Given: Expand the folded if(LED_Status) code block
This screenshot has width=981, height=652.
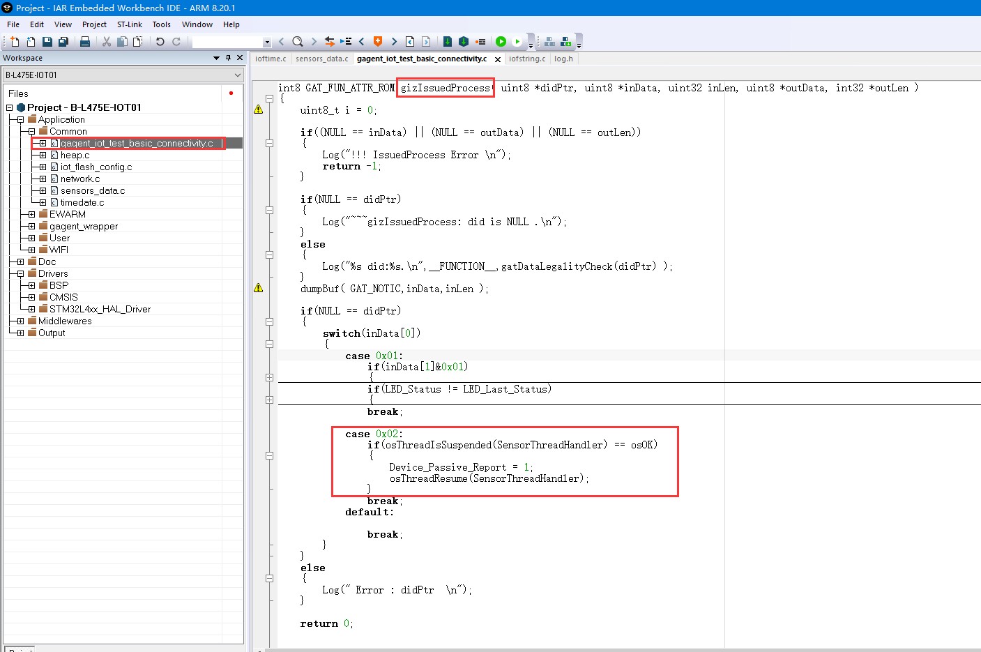Looking at the screenshot, I should pyautogui.click(x=269, y=400).
